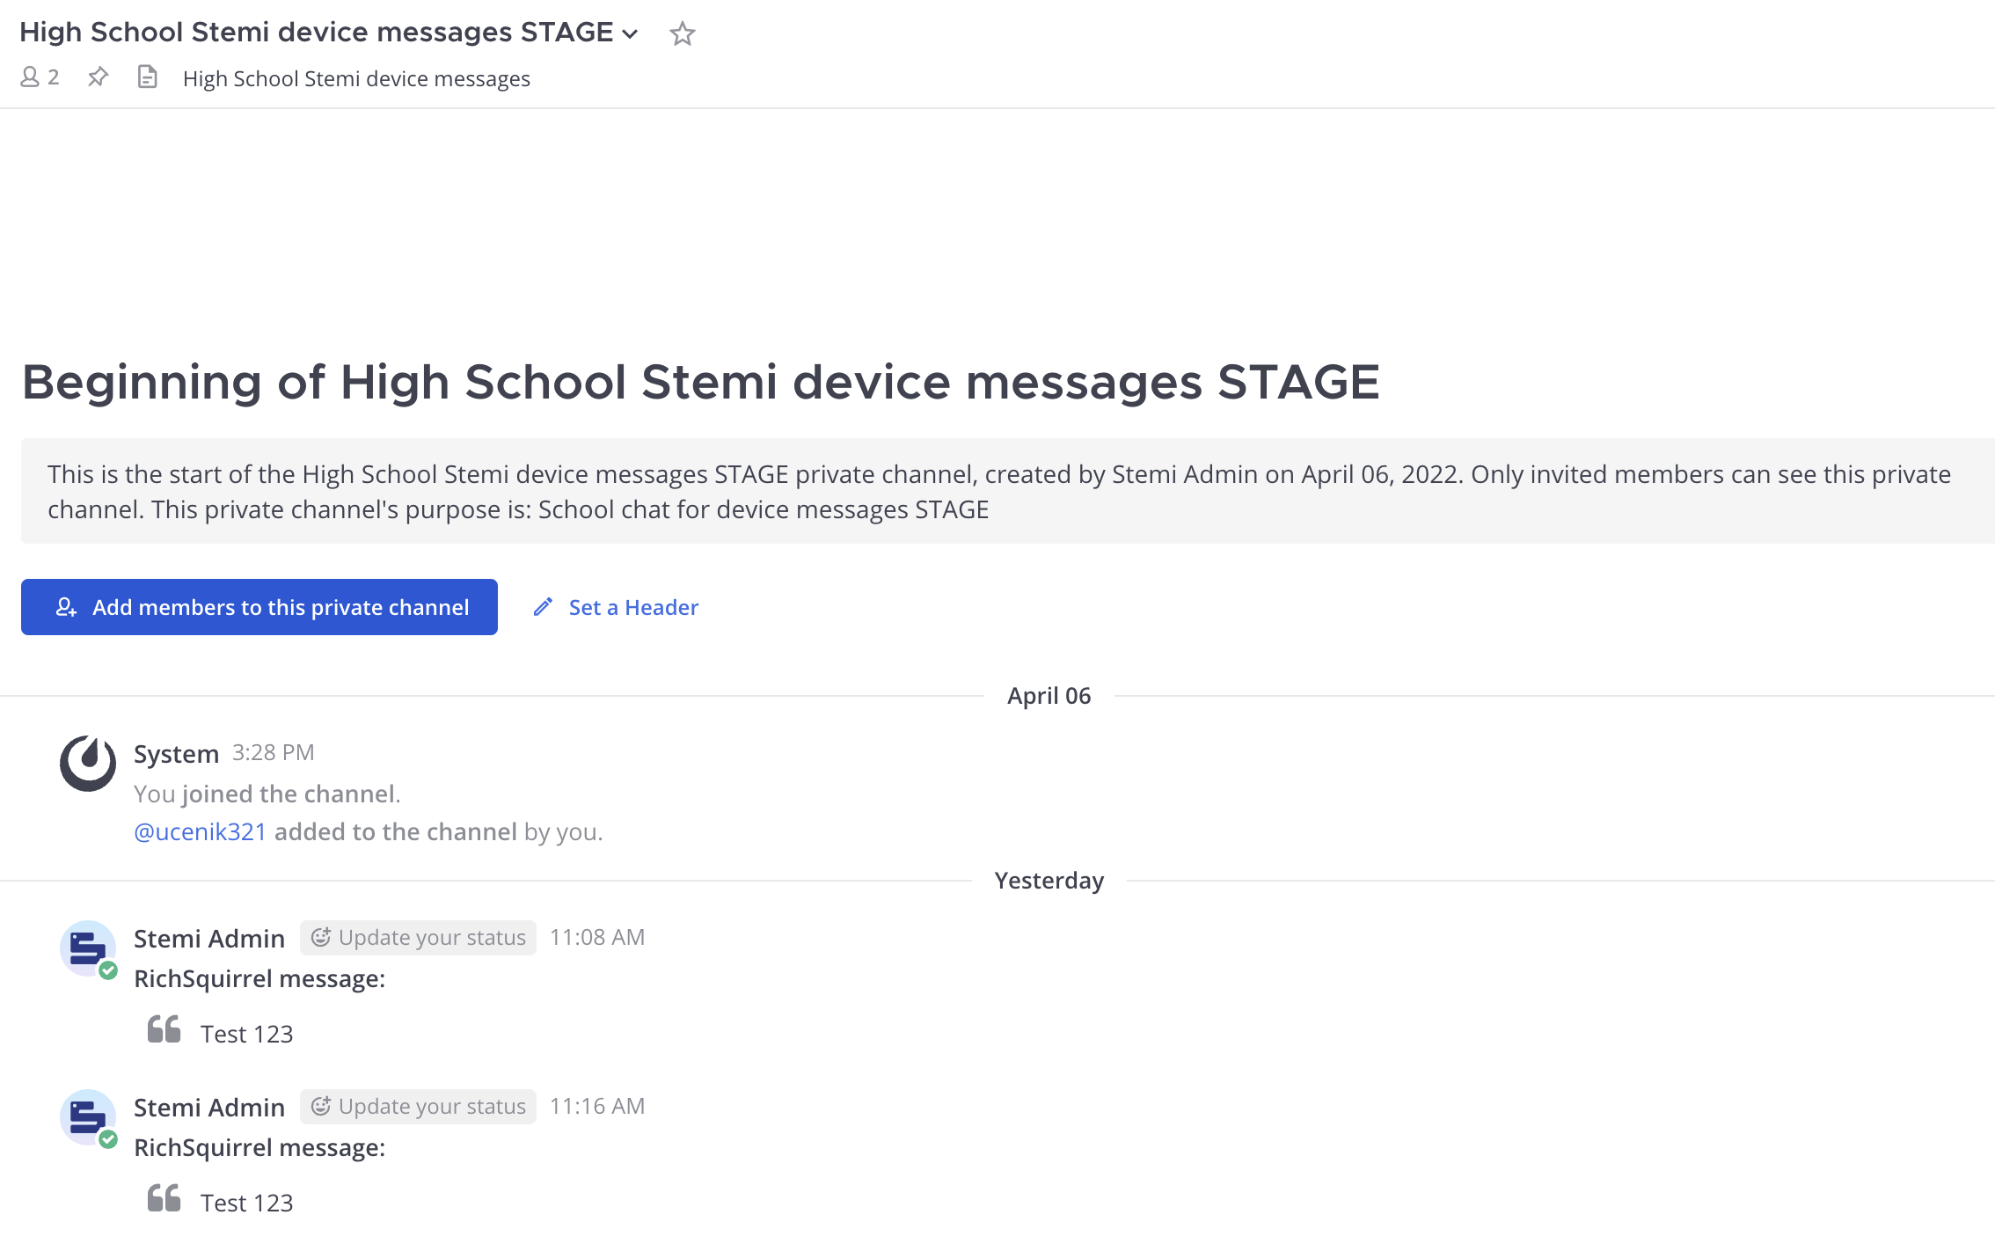The width and height of the screenshot is (1995, 1244).
Task: Update your status on 11:08 AM post
Action: pyautogui.click(x=419, y=938)
